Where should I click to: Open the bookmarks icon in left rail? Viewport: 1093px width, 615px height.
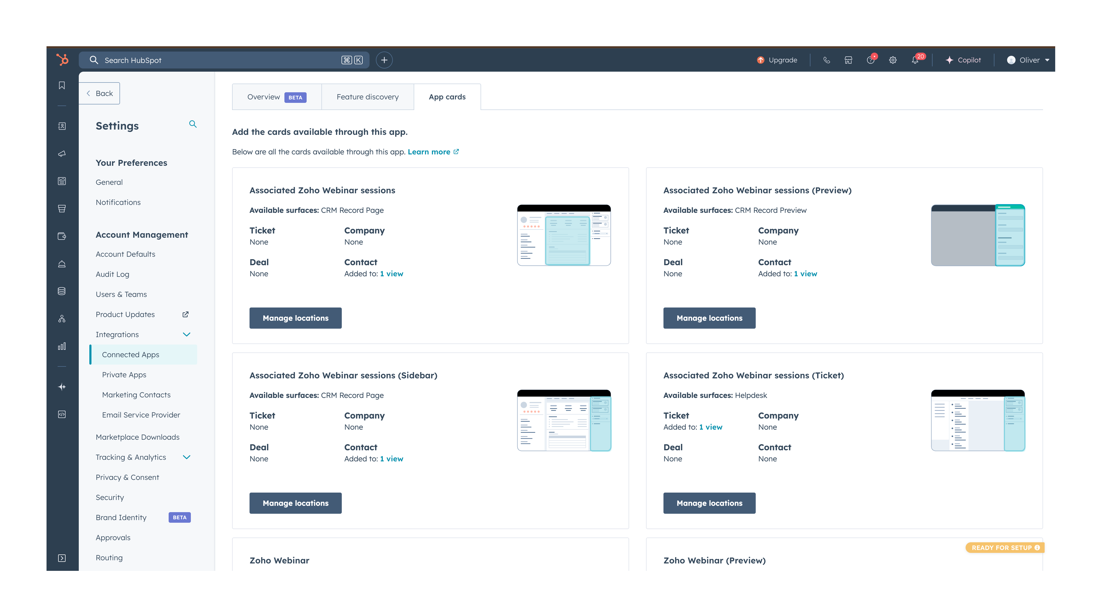pyautogui.click(x=62, y=85)
